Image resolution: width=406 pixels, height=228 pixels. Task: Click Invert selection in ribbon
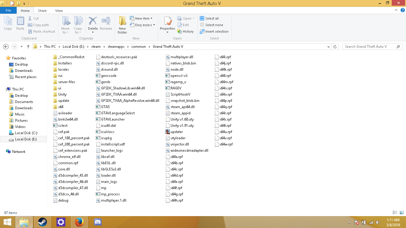point(214,31)
